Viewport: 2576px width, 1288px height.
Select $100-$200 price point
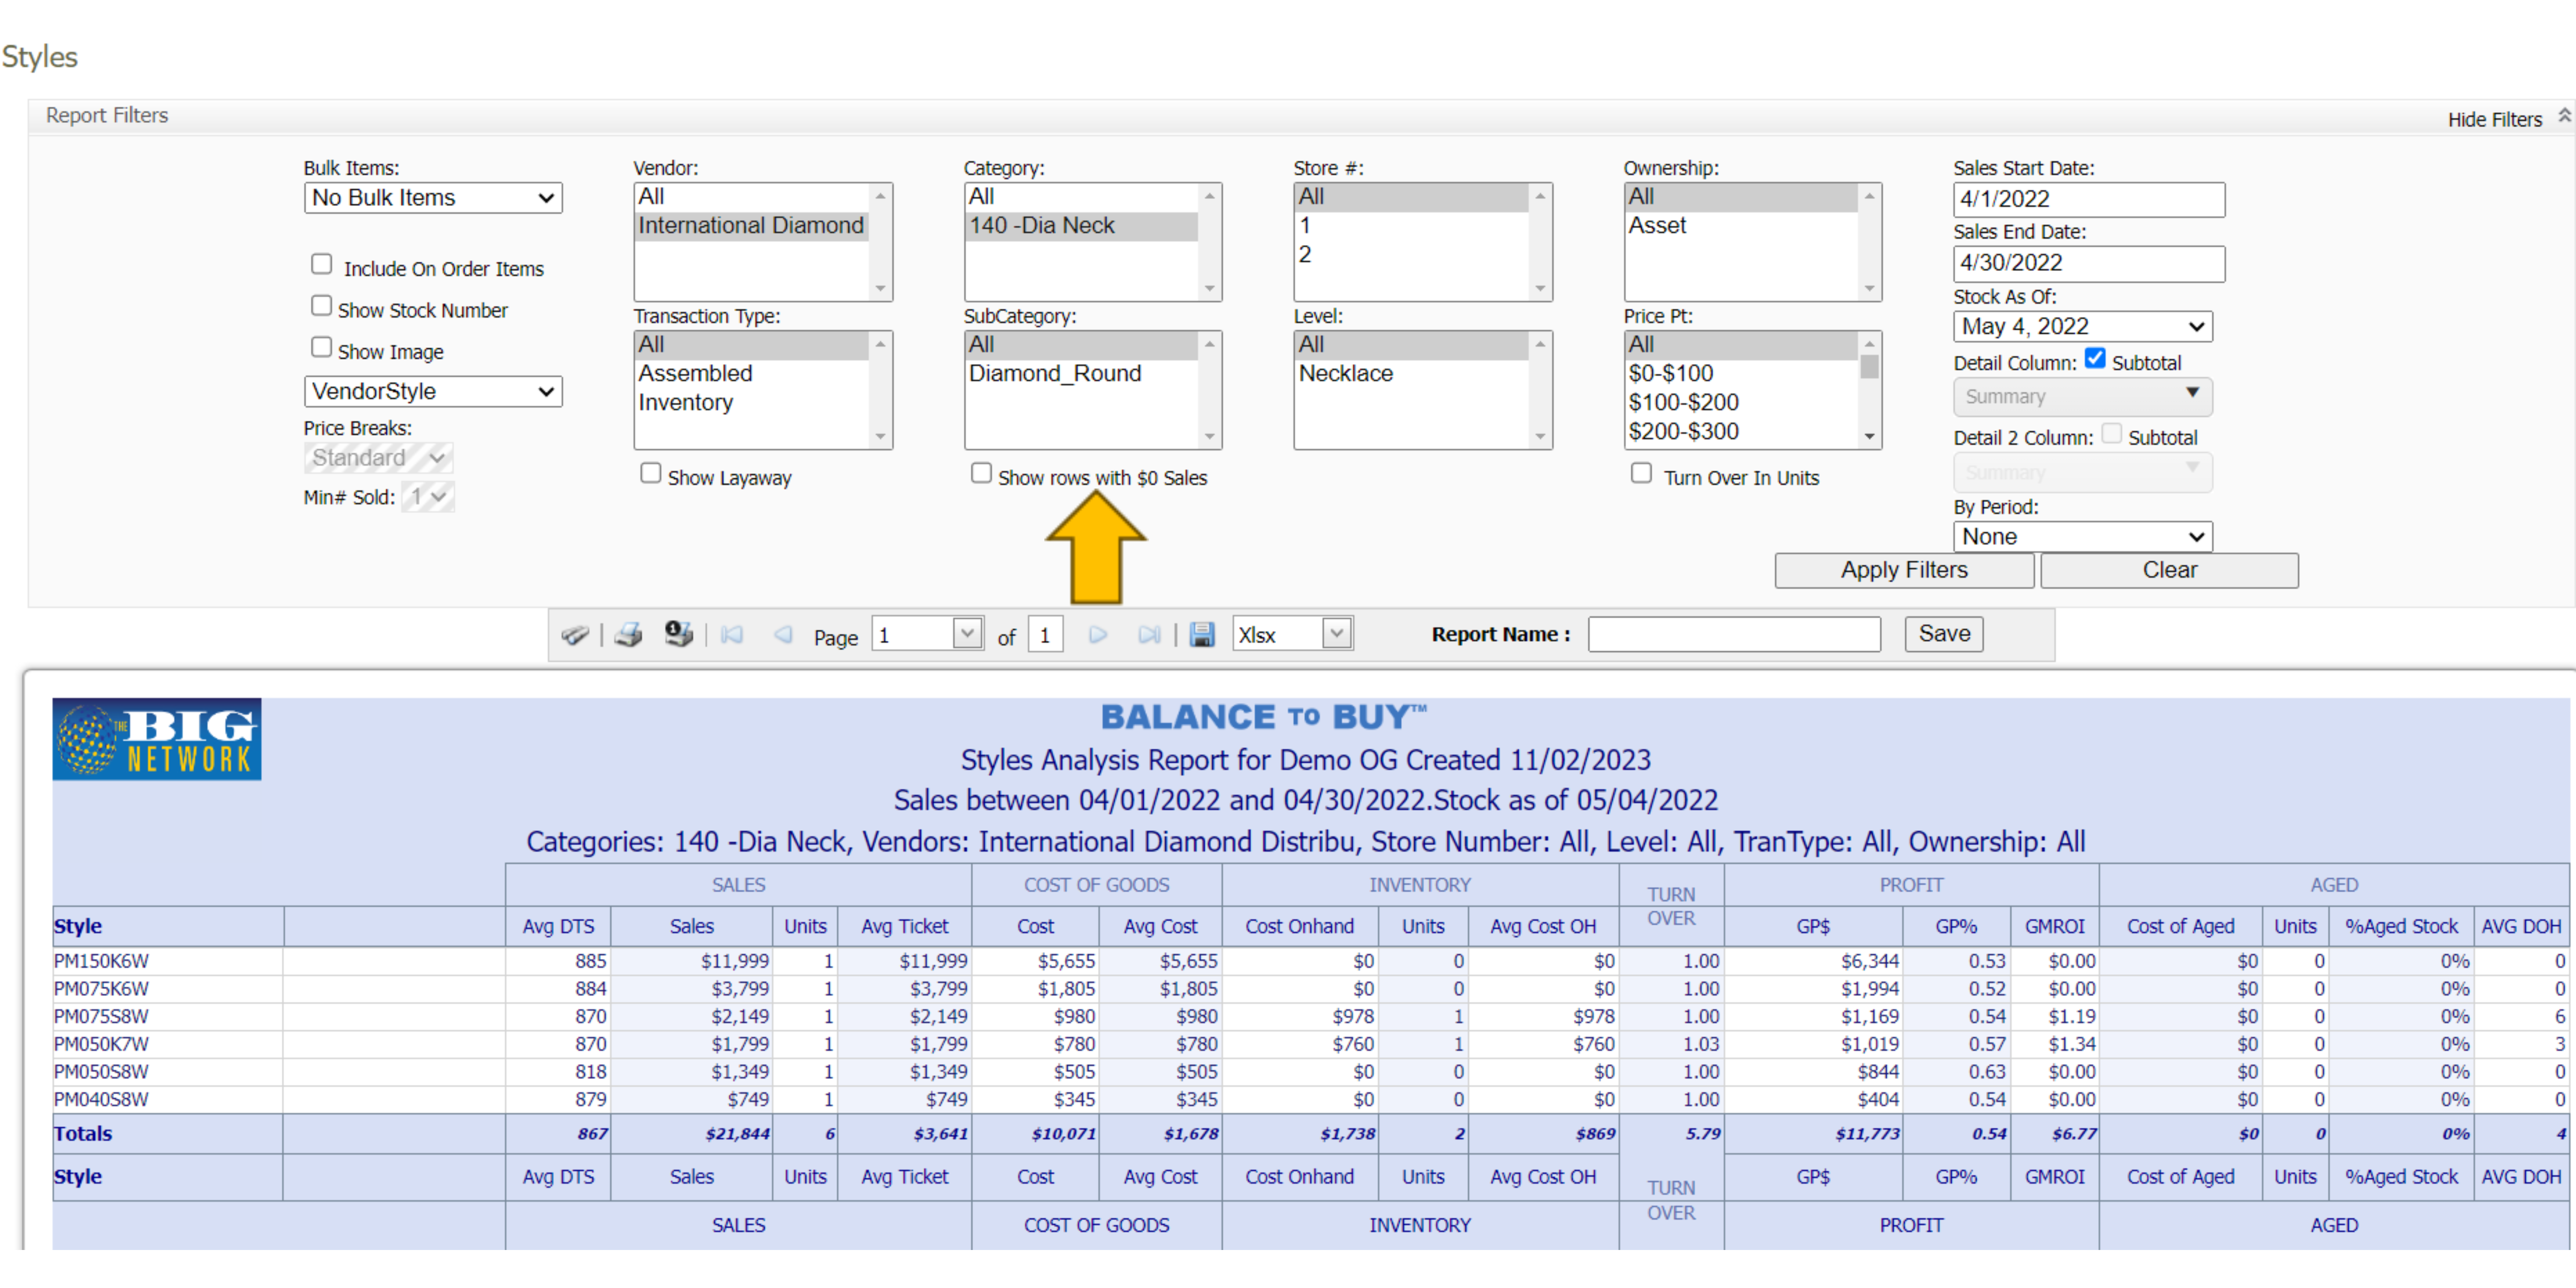click(1741, 403)
